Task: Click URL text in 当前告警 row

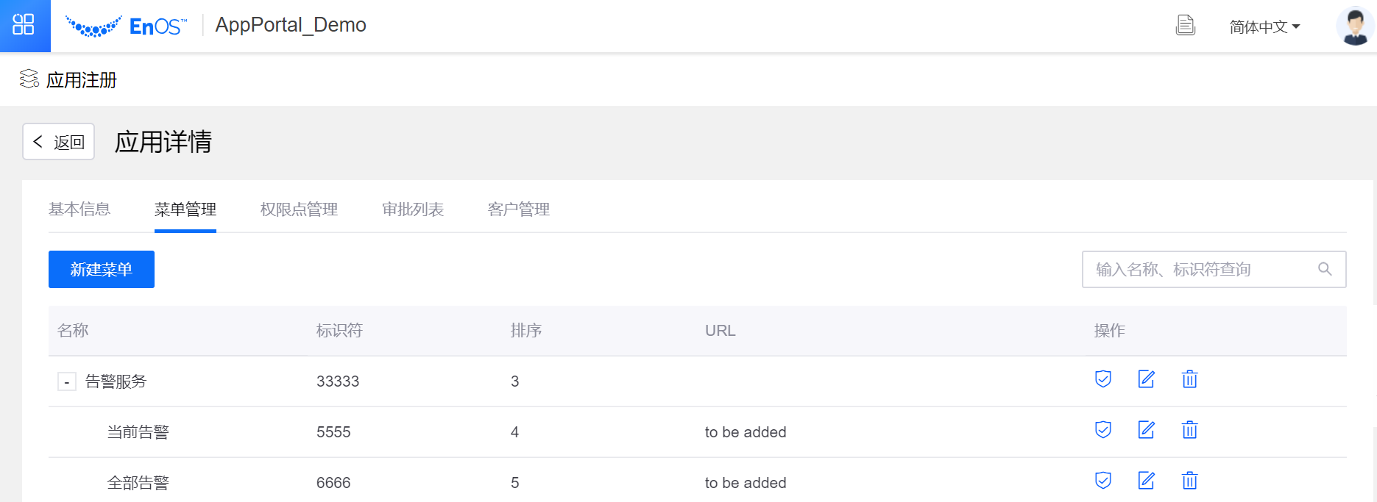Action: pos(746,432)
